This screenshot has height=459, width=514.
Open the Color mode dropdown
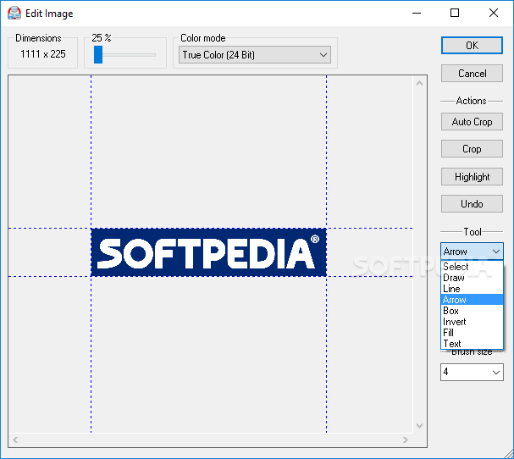255,55
